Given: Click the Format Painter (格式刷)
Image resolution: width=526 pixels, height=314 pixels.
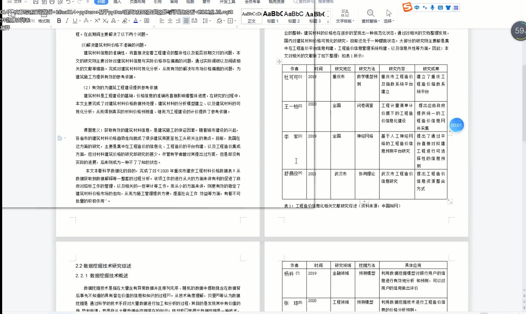Looking at the screenshot, I should coord(44,21).
